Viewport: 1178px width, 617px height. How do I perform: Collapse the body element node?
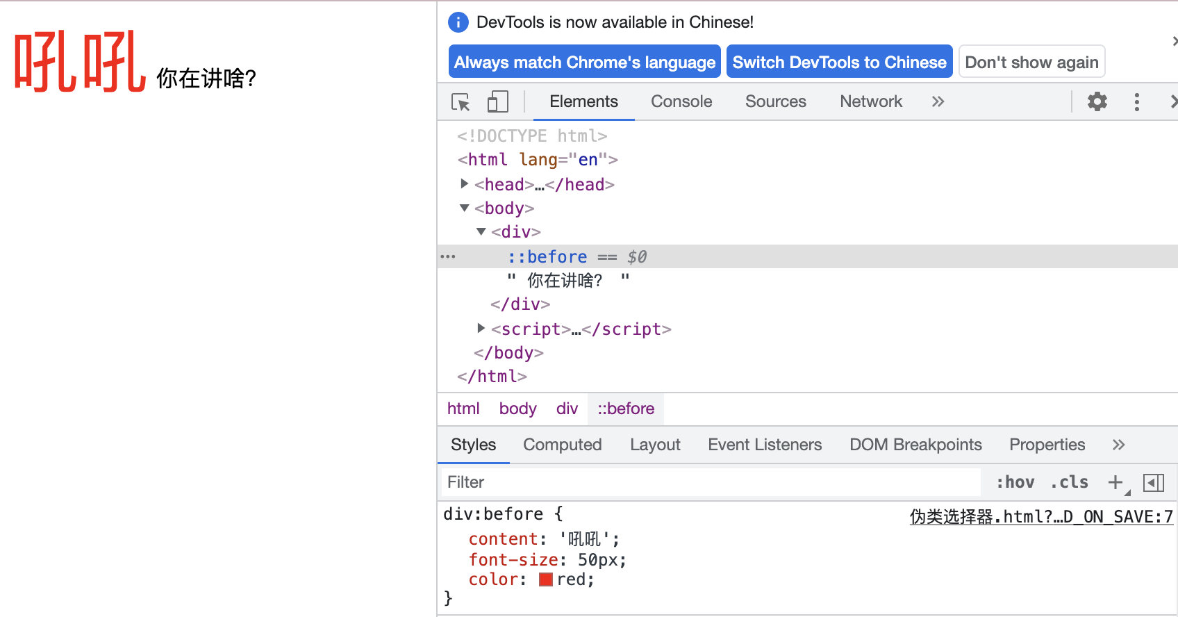click(x=465, y=208)
